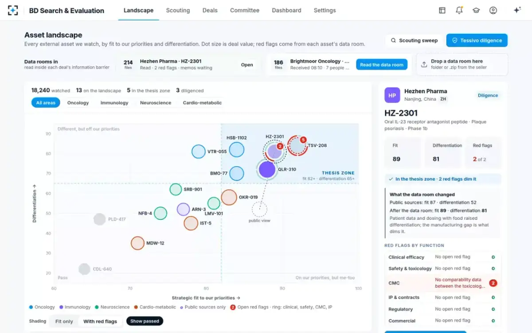Switch to the Deals tab

coord(210,10)
